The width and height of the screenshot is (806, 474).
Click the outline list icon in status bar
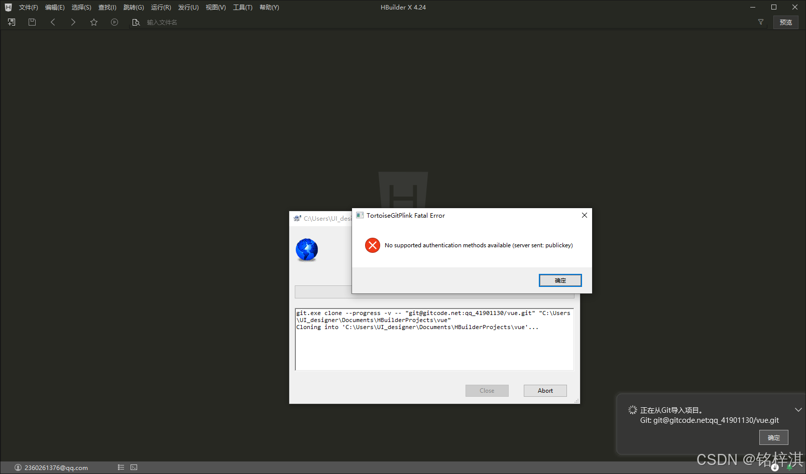coord(121,467)
